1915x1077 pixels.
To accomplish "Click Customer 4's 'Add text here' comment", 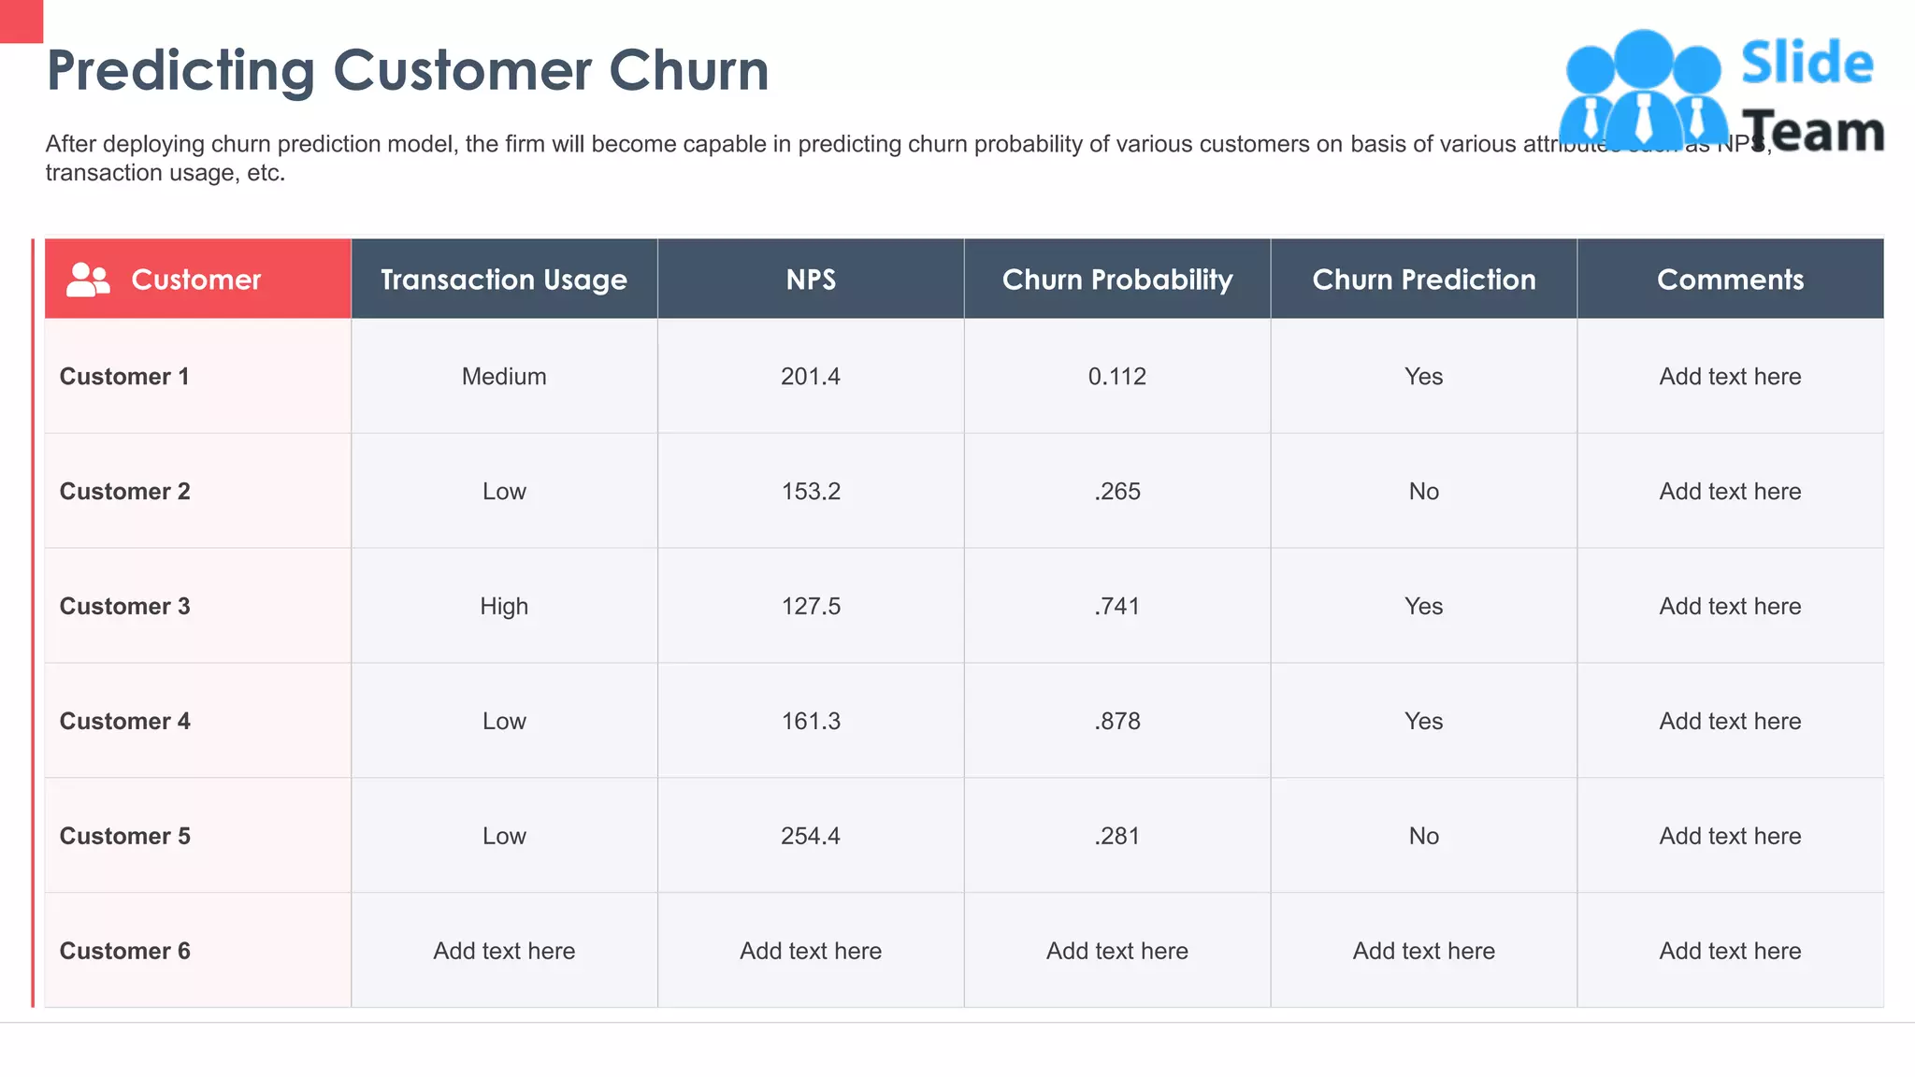I will click(x=1731, y=722).
